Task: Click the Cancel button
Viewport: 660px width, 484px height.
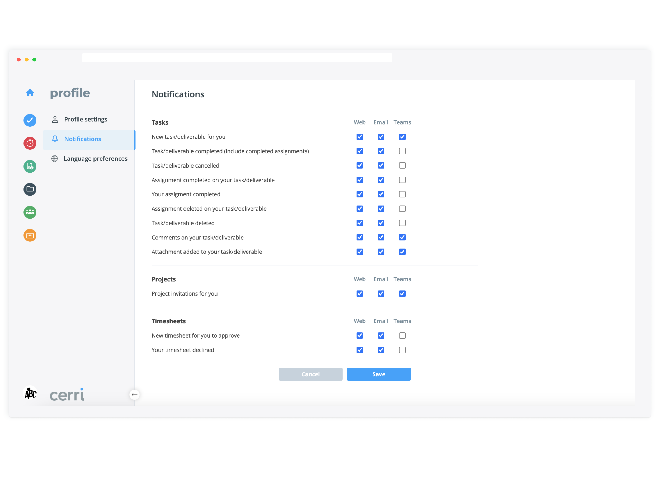Action: click(311, 374)
